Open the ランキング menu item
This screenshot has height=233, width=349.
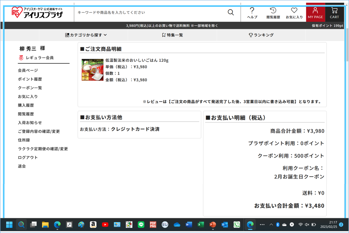(x=261, y=35)
